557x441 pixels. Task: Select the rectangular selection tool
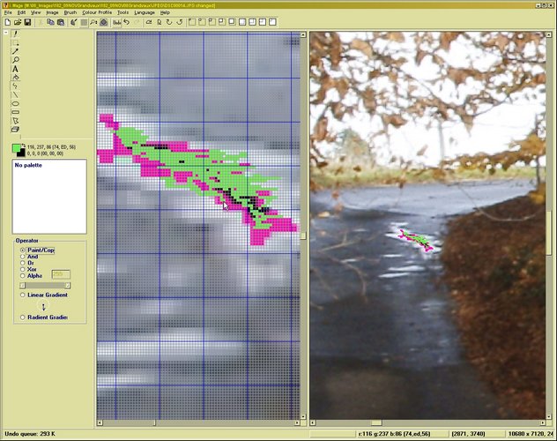coord(16,42)
